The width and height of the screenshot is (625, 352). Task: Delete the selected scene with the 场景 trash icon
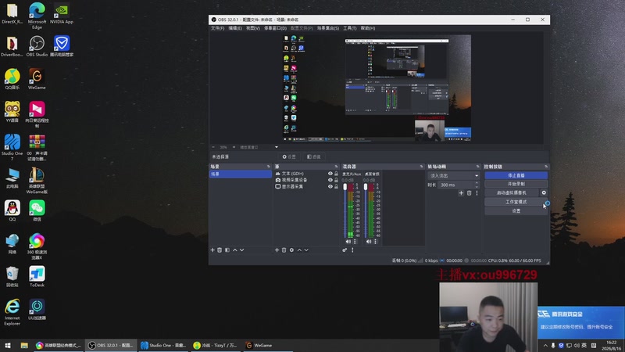coord(220,250)
